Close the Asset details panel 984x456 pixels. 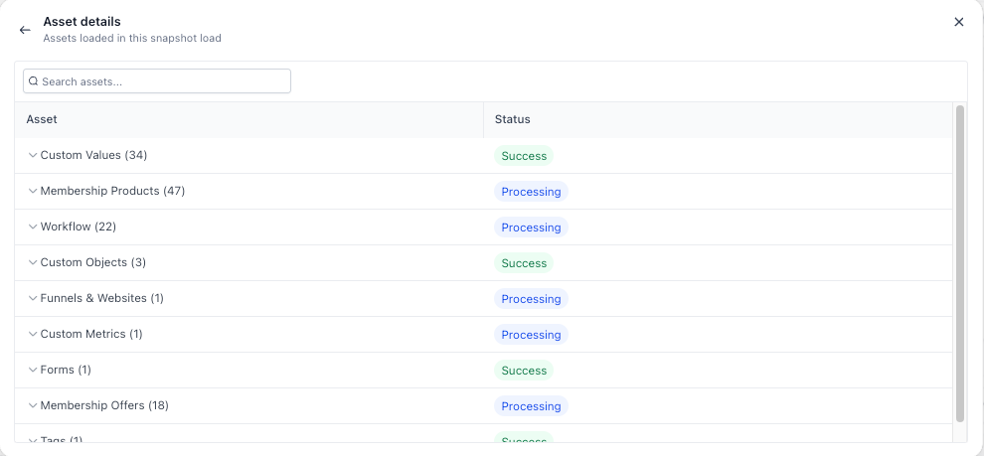tap(959, 22)
